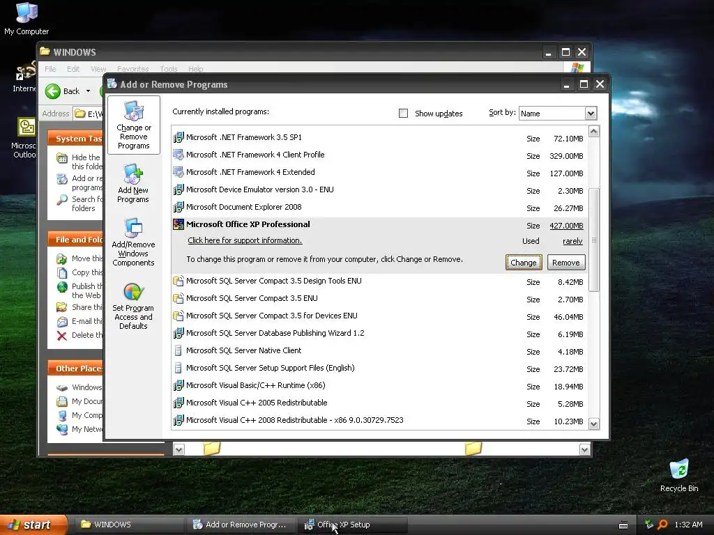Viewport: 714px width, 535px height.
Task: Click icon of Visual C++ 2008 Redistributable
Action: pyautogui.click(x=178, y=420)
